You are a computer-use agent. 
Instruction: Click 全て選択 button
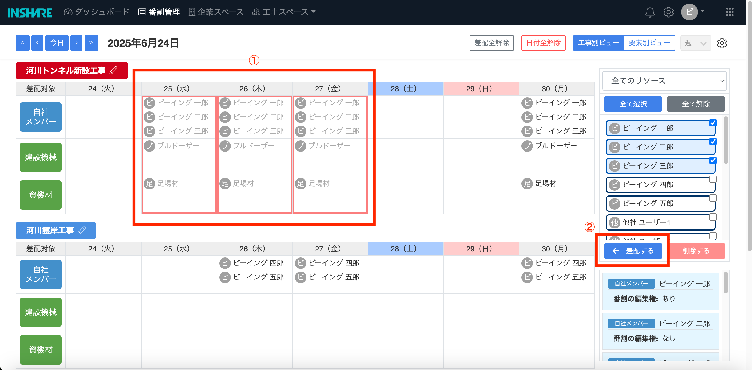click(633, 104)
